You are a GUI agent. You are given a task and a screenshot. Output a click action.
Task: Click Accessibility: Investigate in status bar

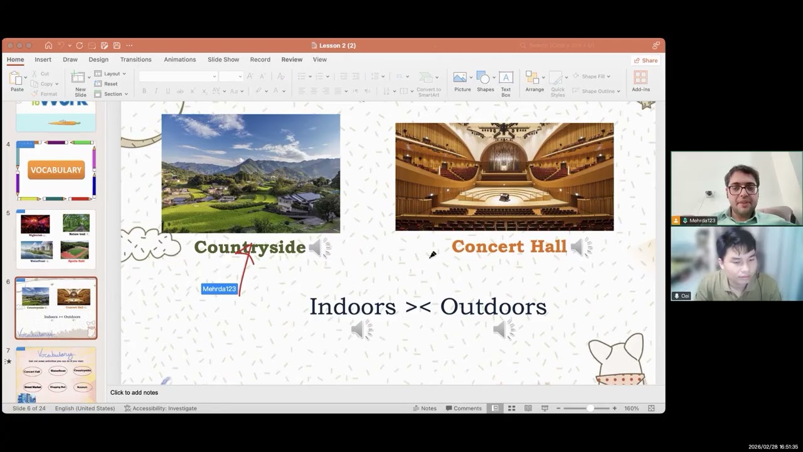(161, 408)
